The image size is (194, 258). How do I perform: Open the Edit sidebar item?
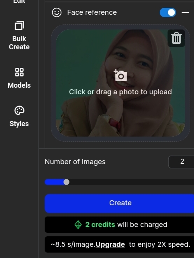(x=19, y=2)
